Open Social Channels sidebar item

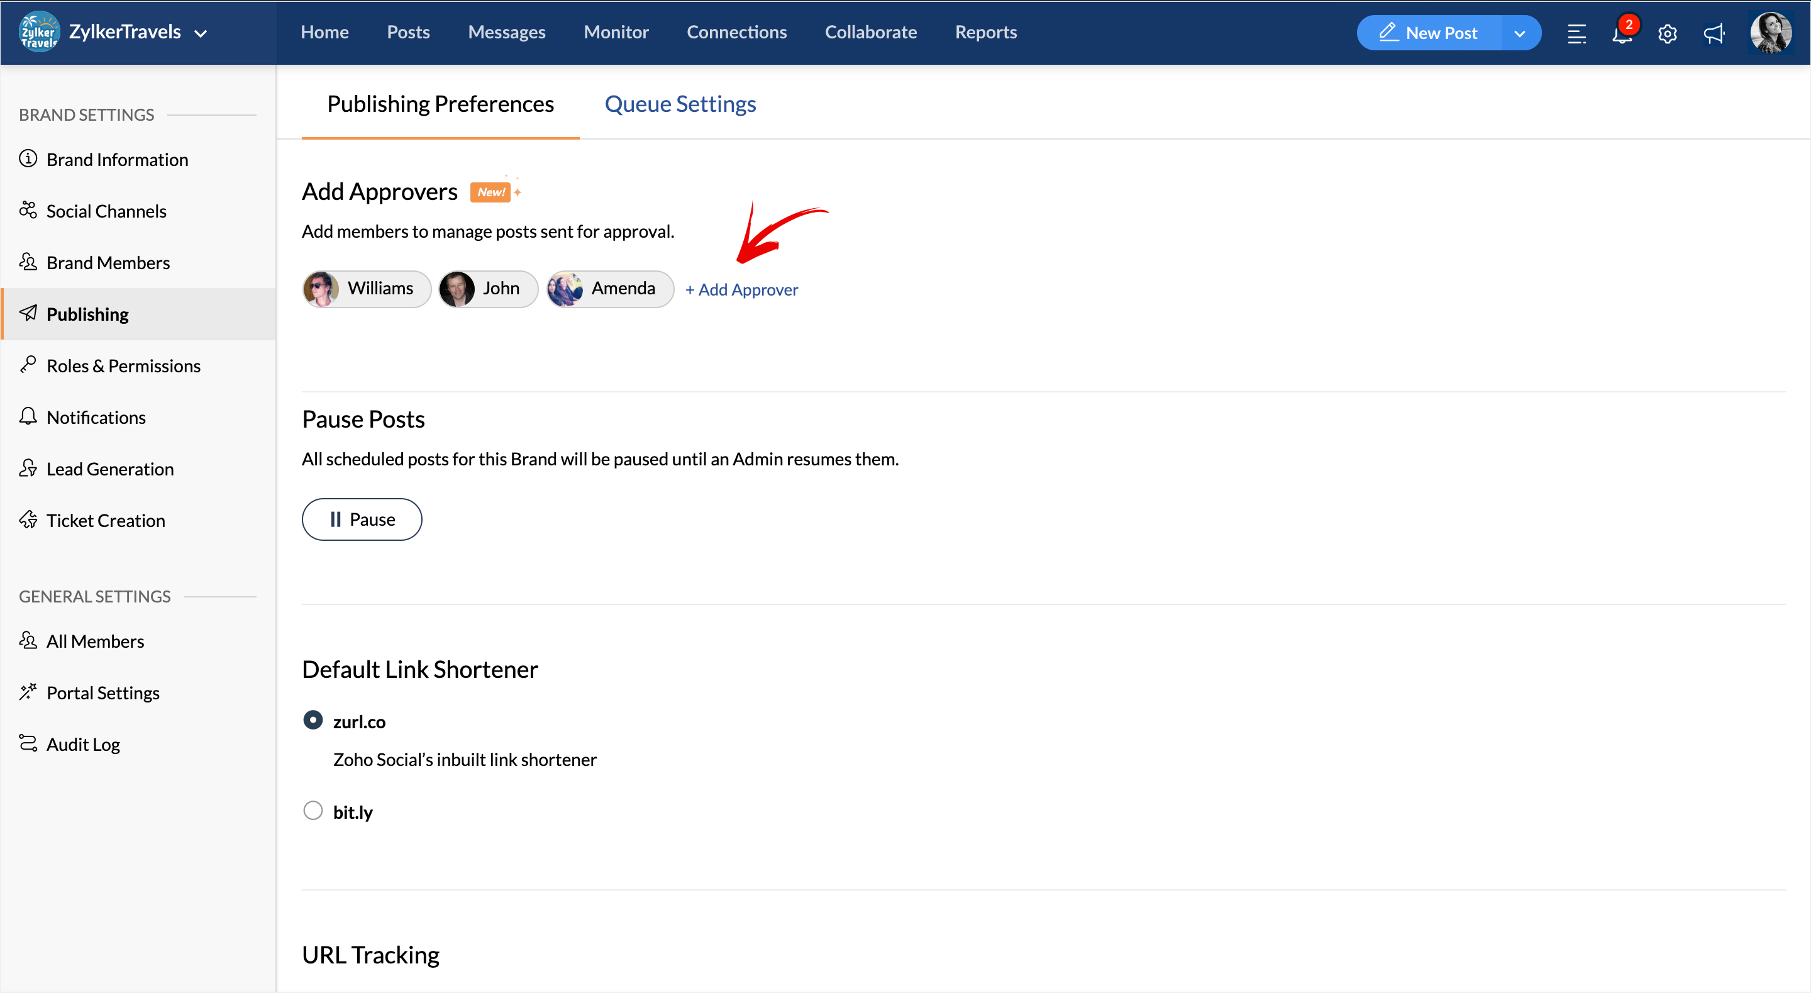(x=106, y=211)
